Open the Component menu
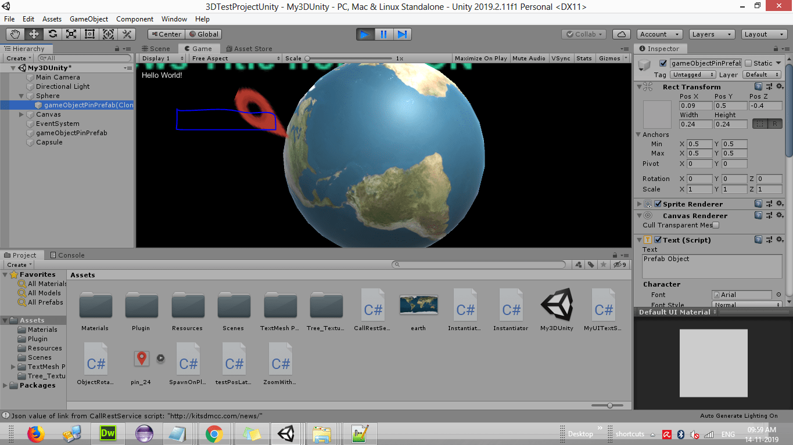This screenshot has width=793, height=445. tap(135, 19)
